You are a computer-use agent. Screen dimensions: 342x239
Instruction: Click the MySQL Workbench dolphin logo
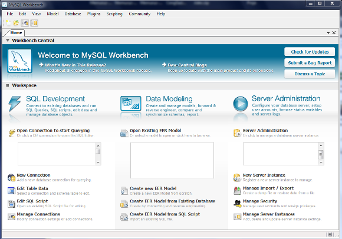20,61
